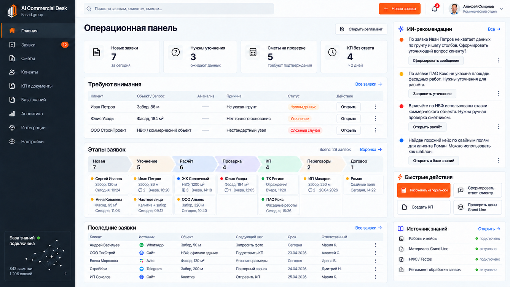Open База знаний in the sidebar
This screenshot has width=510, height=287.
point(38,100)
